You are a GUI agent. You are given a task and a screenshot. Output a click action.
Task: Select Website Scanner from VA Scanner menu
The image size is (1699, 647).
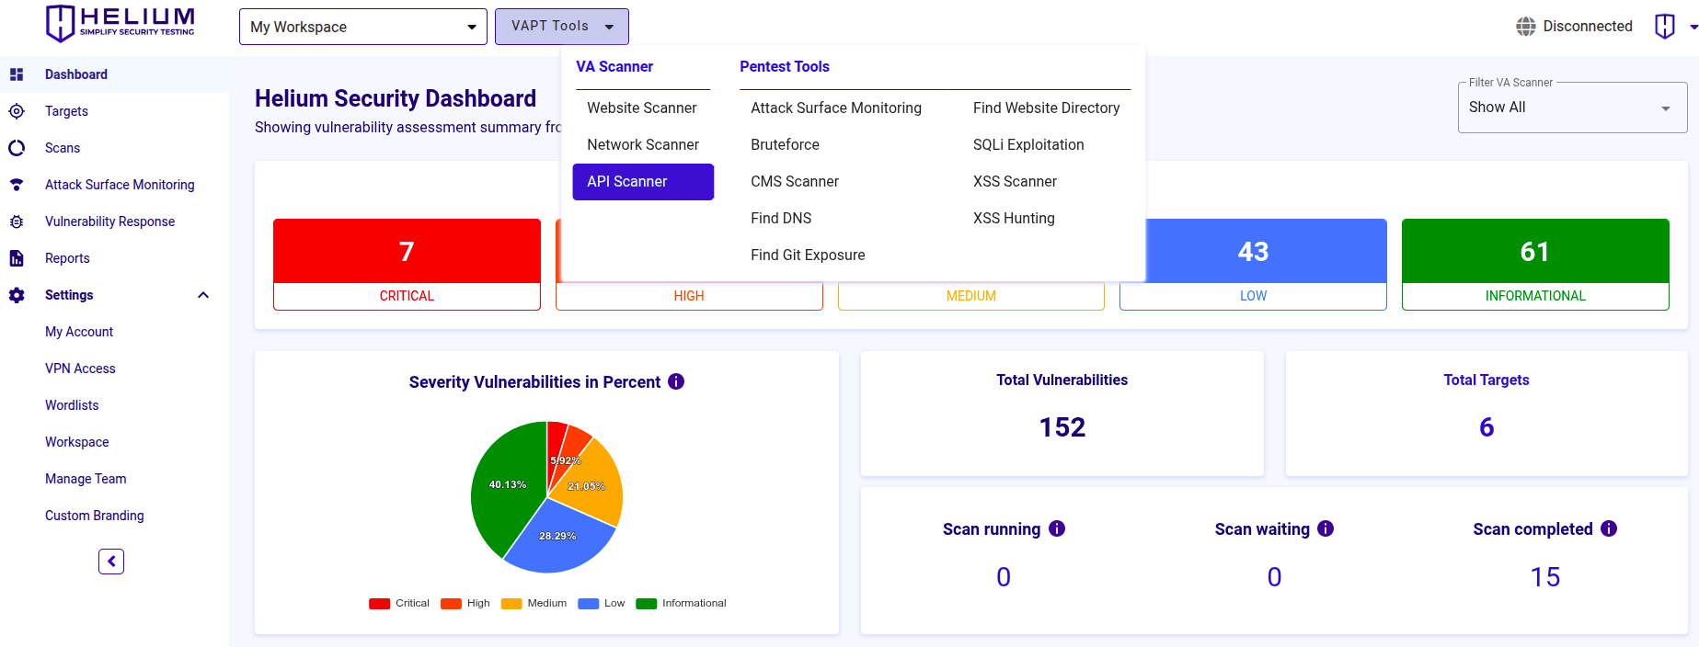(x=642, y=108)
